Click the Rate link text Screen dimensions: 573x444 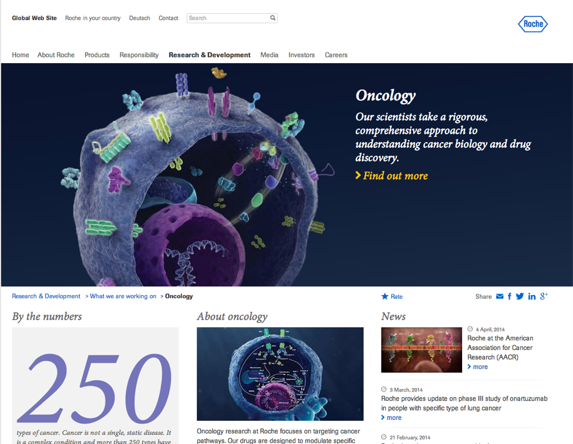click(397, 296)
